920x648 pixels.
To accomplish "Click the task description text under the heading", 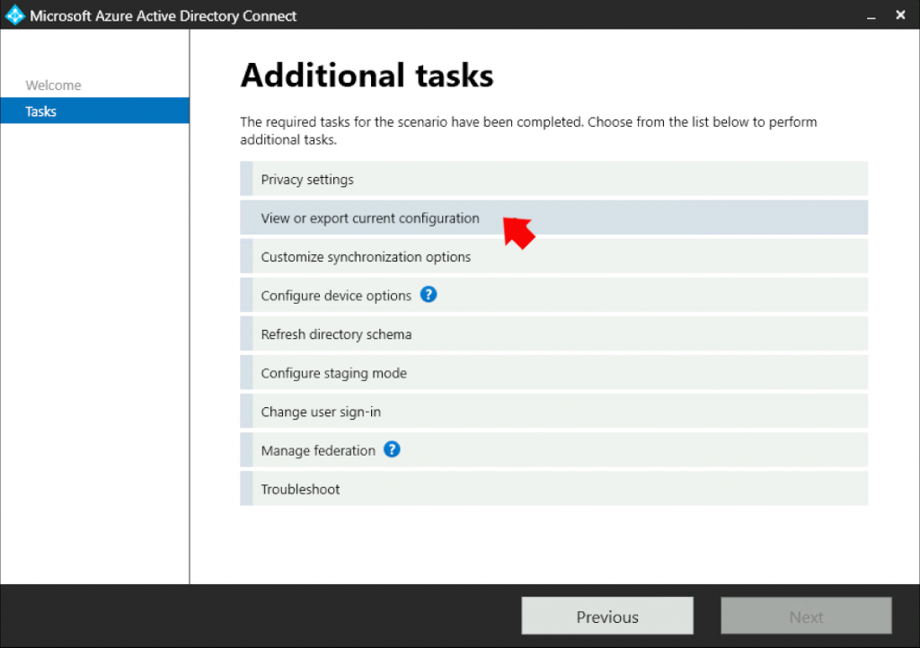I will [x=527, y=130].
